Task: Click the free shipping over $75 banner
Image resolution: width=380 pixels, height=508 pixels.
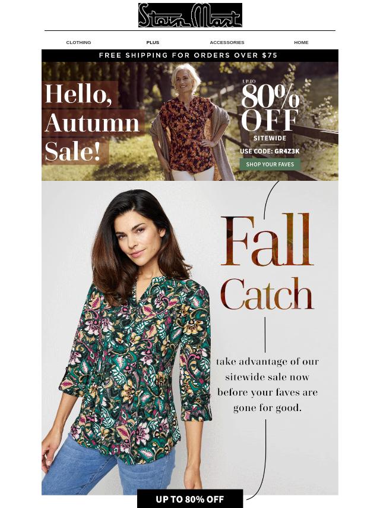Action: point(190,55)
